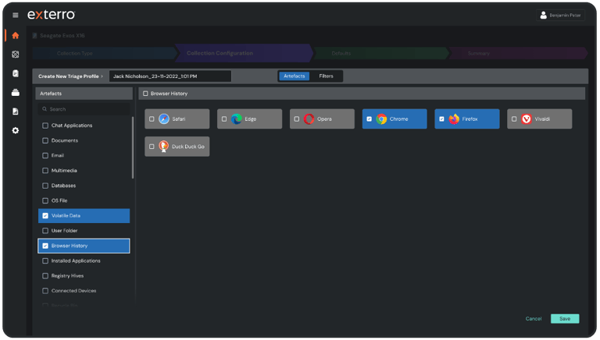Click the device icon beside Seagate Exos X16
Viewport: 600px width, 340px height.
tap(35, 36)
